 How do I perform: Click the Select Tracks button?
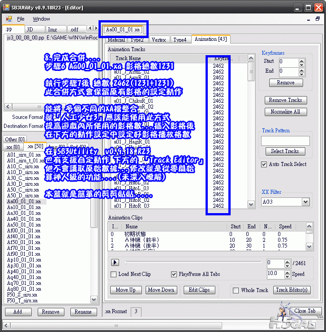285,151
